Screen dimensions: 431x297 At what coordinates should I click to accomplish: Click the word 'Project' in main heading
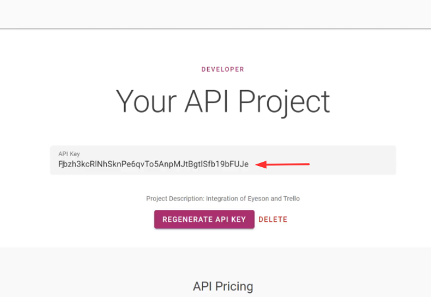pyautogui.click(x=284, y=101)
